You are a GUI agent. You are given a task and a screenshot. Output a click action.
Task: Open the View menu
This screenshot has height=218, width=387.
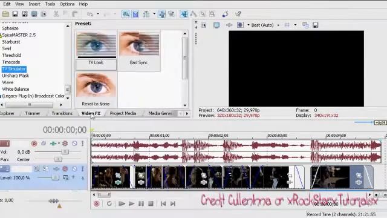click(19, 4)
